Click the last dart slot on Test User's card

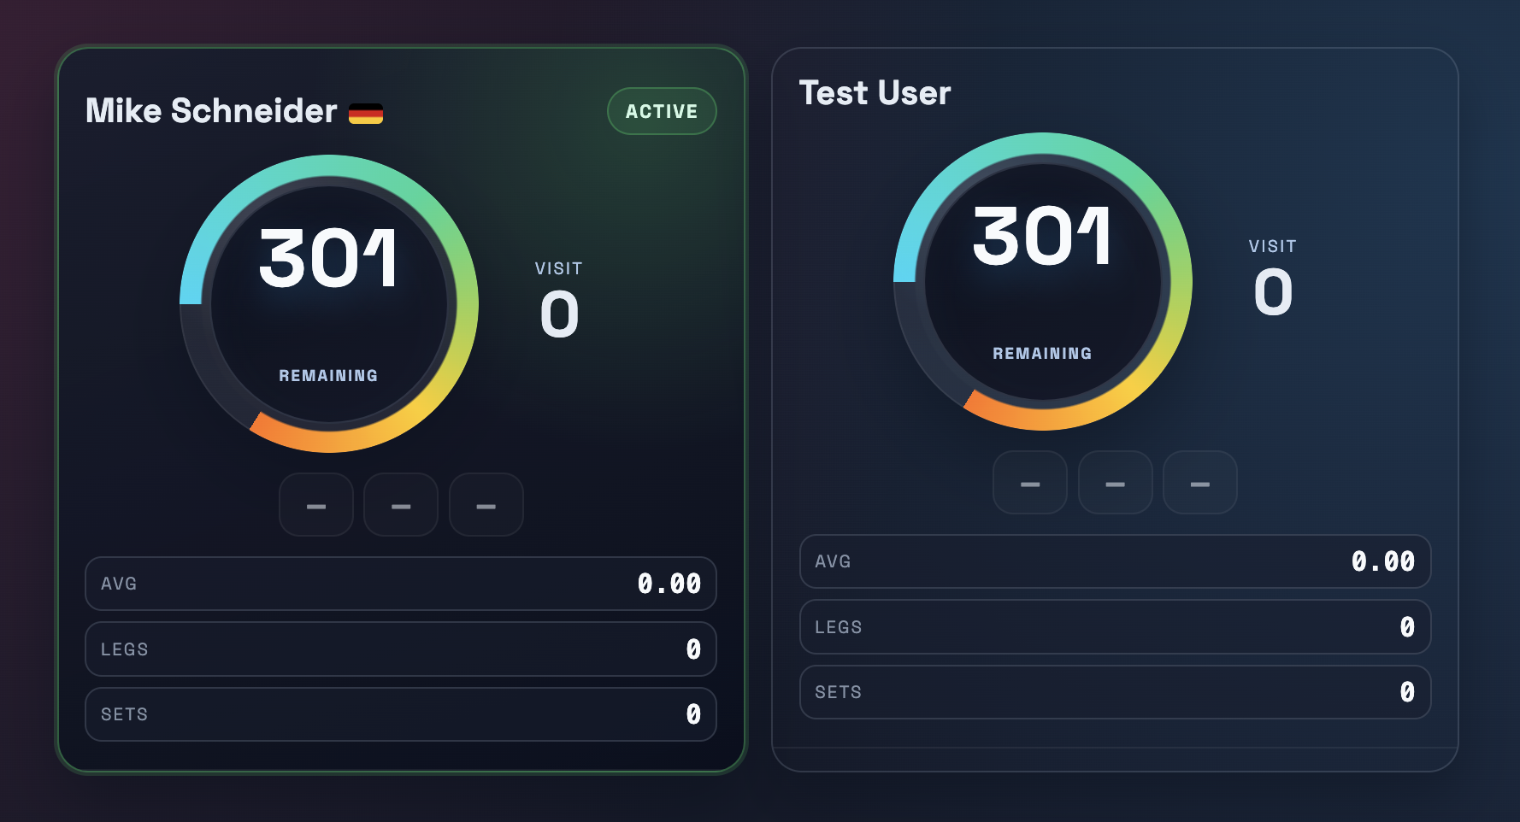click(x=1199, y=483)
